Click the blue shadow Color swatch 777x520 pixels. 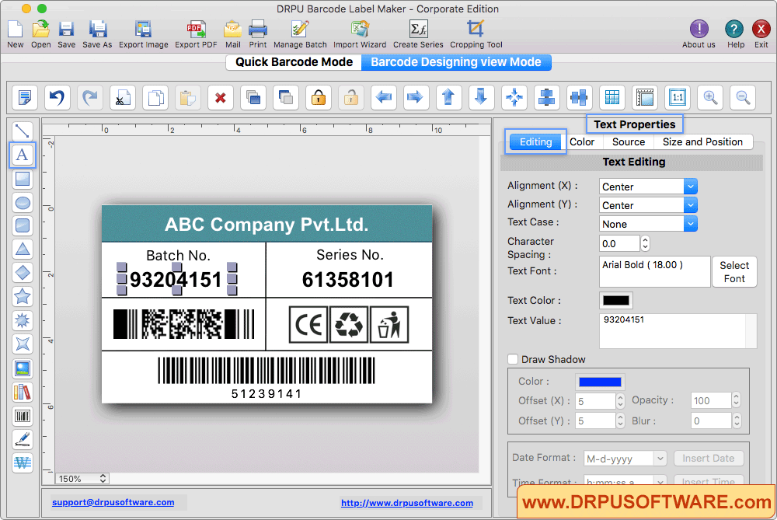click(x=600, y=382)
